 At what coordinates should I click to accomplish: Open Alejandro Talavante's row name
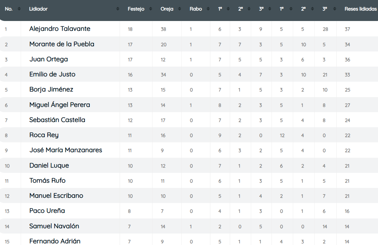(x=60, y=29)
